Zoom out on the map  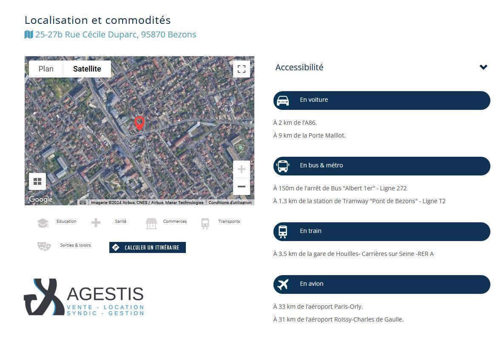coord(242,187)
